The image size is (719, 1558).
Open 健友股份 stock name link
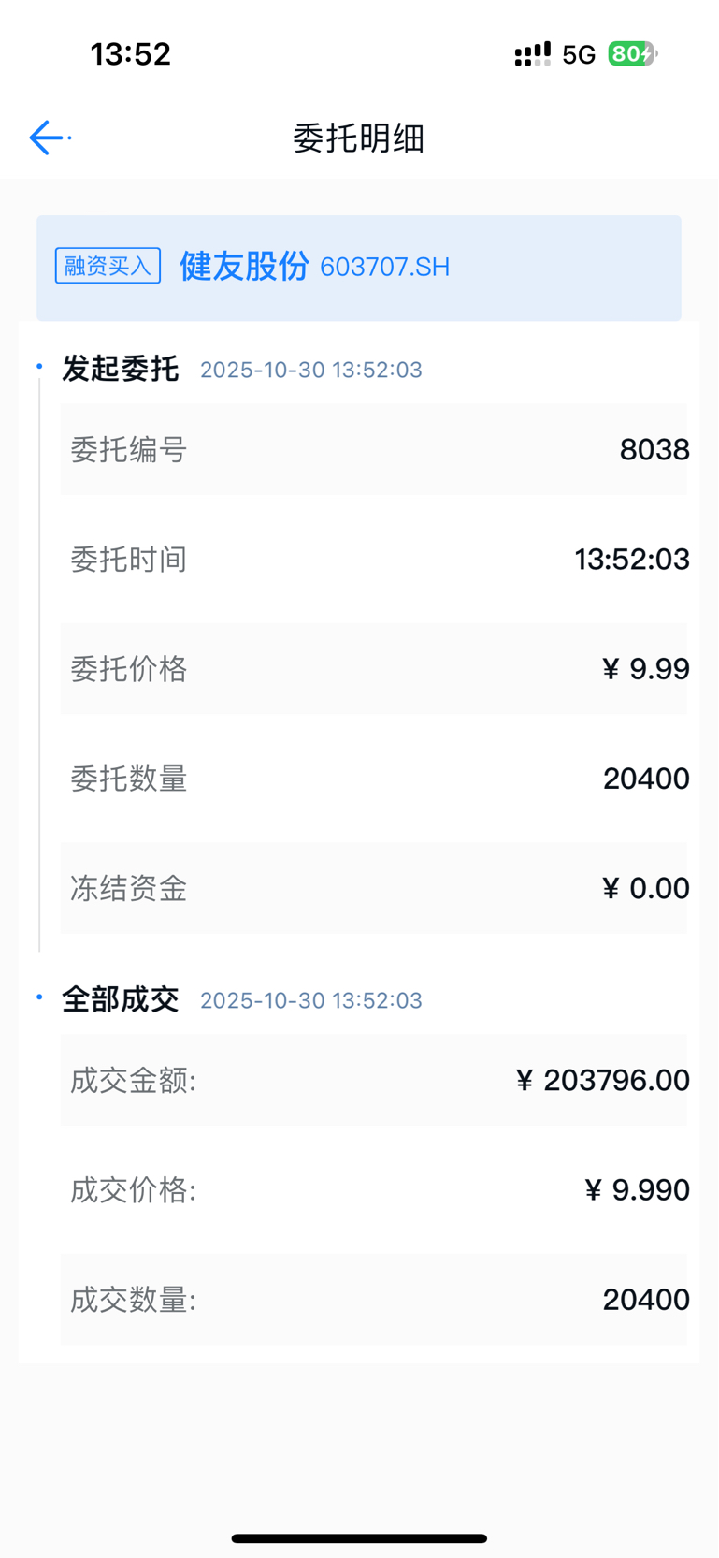tap(244, 266)
